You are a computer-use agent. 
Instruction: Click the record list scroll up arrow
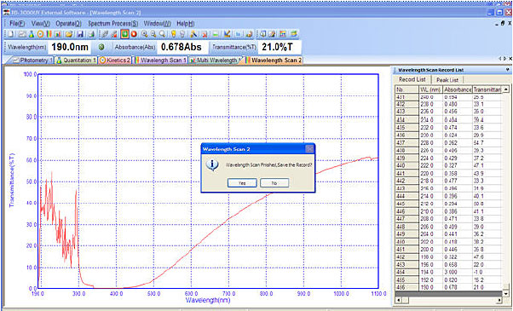pyautogui.click(x=506, y=89)
